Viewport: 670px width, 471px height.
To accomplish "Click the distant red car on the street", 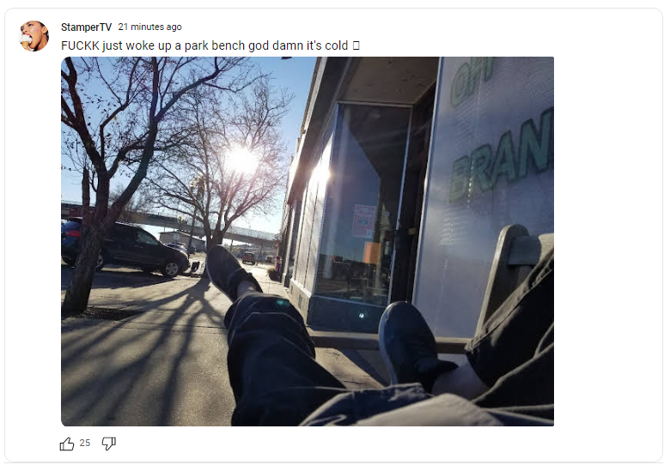I will pos(249,258).
